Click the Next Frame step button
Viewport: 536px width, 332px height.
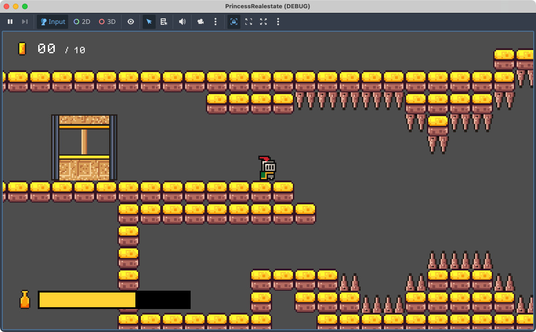(x=25, y=22)
